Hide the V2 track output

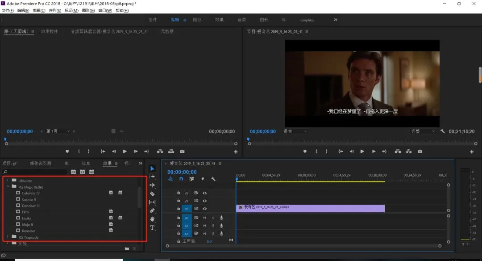point(204,201)
